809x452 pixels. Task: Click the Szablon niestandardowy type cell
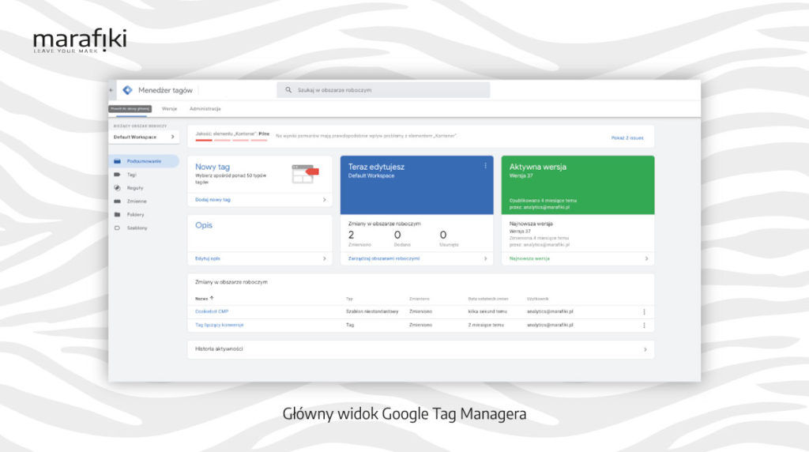[372, 311]
